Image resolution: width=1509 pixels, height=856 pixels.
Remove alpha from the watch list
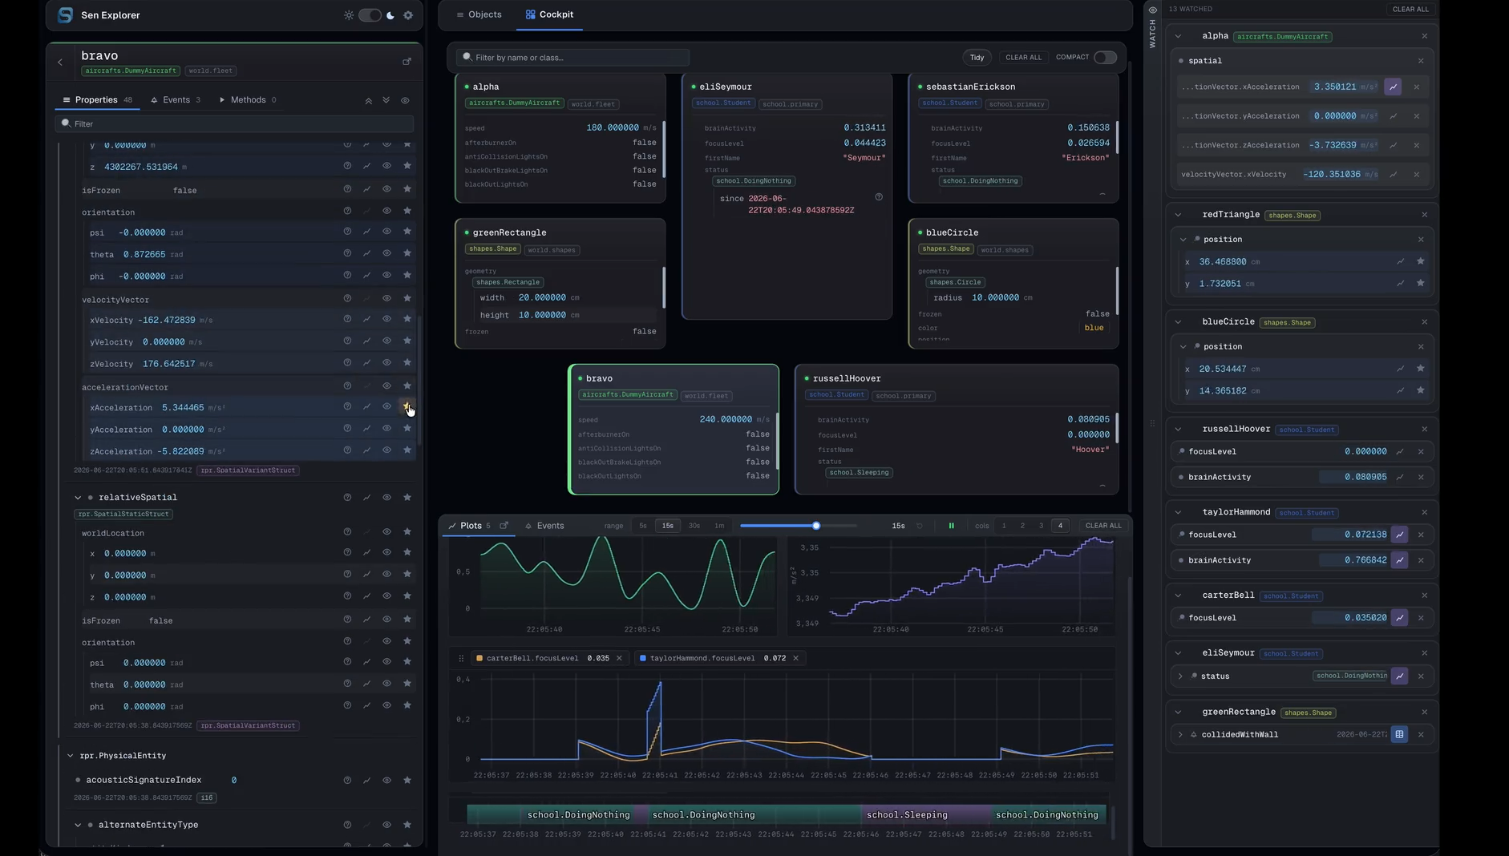pos(1424,36)
